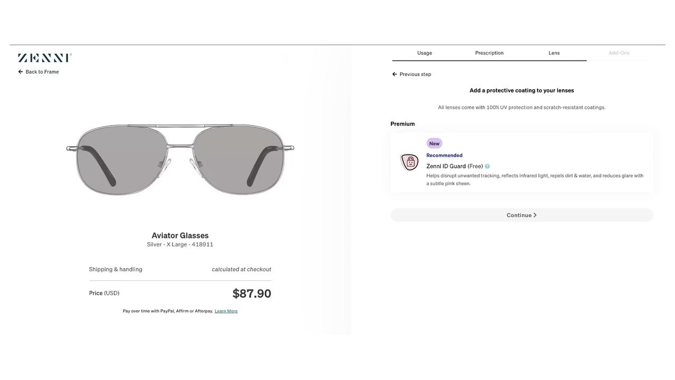
Task: Click the $87.90 price total
Action: pos(252,293)
